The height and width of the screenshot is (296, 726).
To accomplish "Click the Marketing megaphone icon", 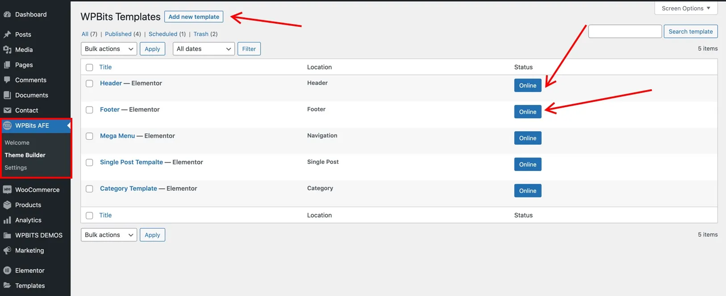I will tap(7, 250).
